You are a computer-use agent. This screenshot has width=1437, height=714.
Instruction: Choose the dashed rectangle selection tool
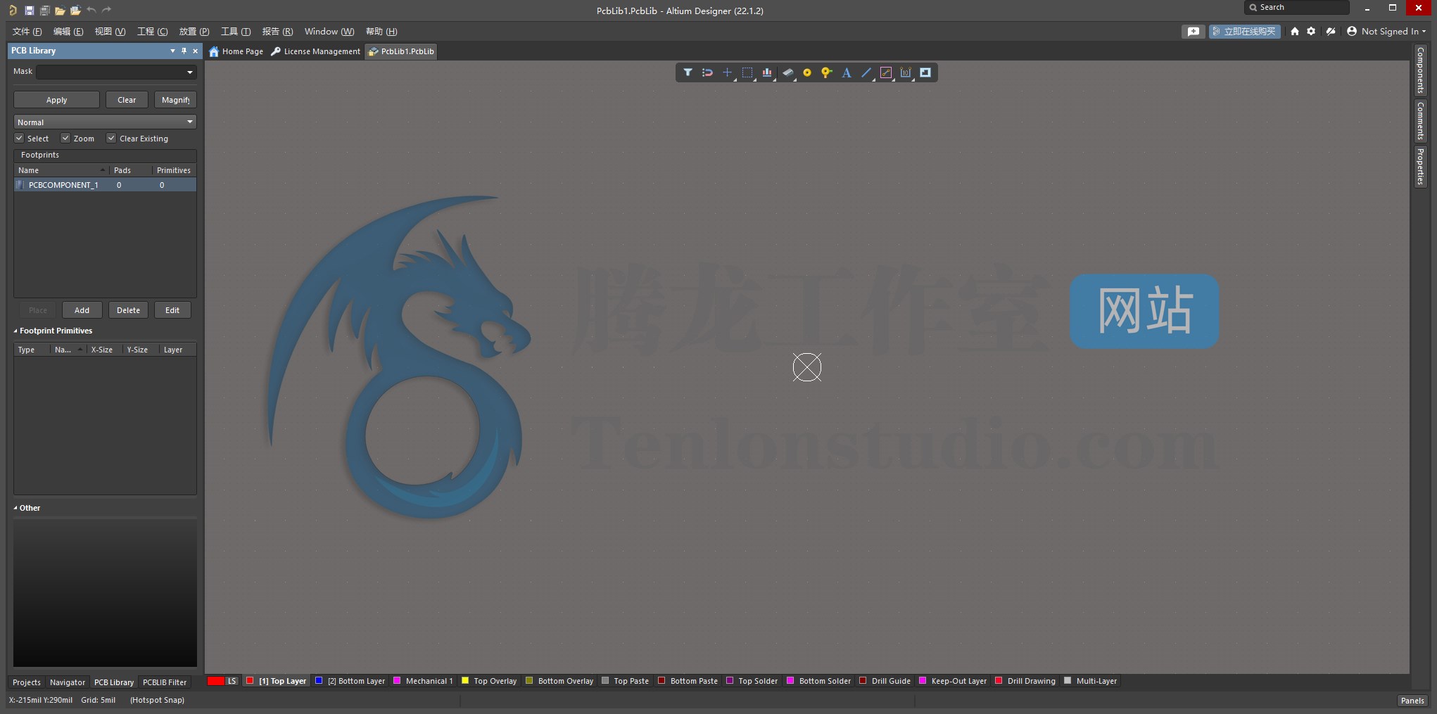pos(747,72)
